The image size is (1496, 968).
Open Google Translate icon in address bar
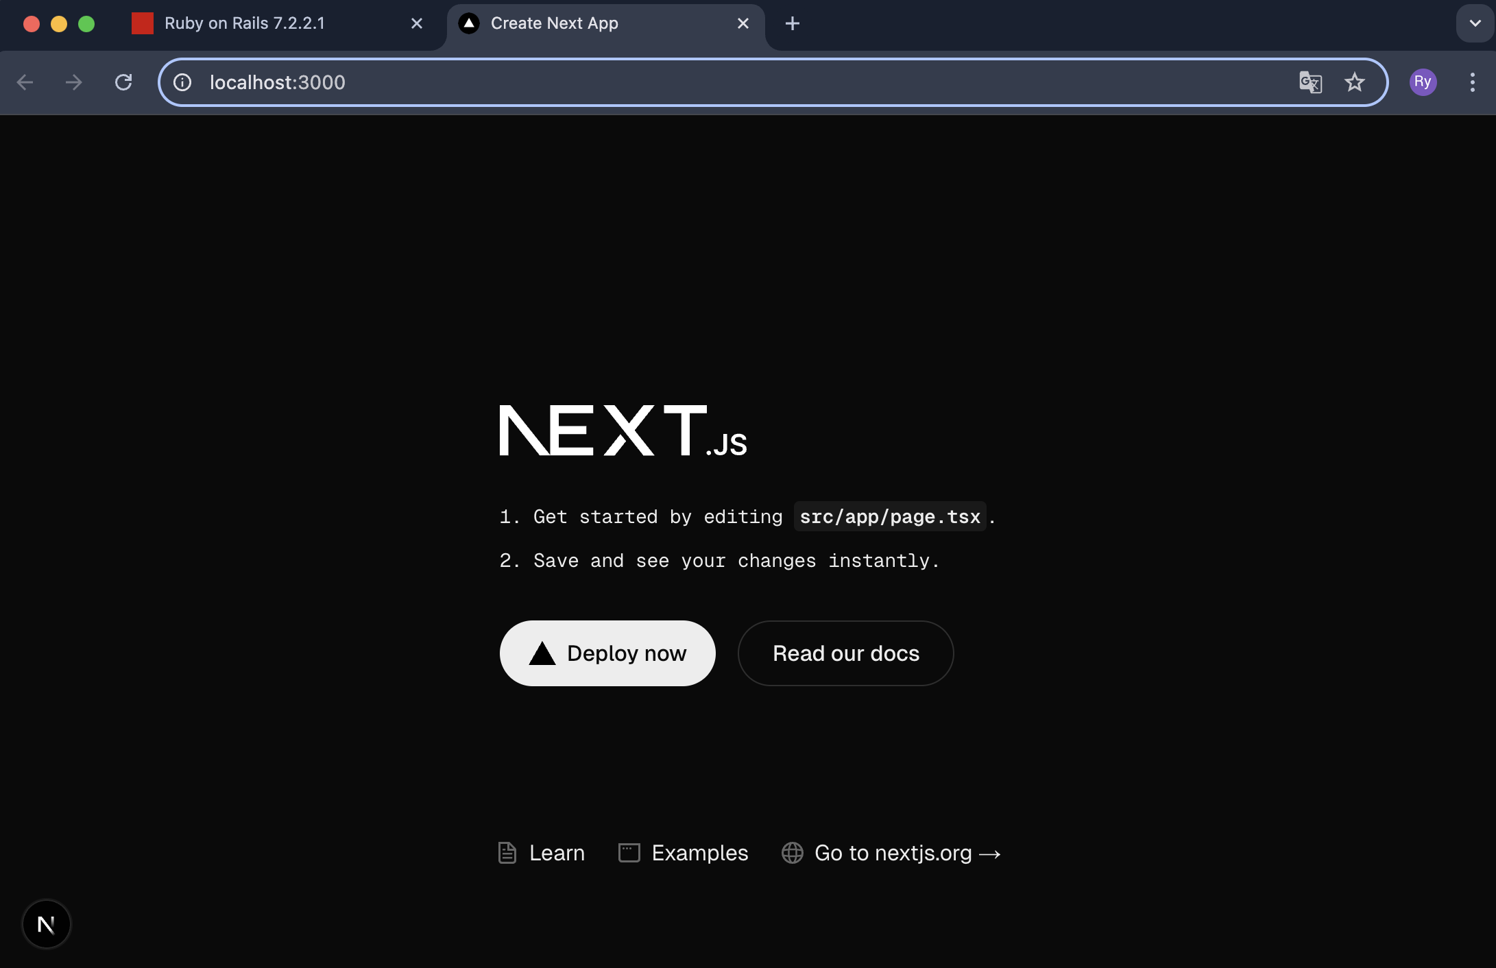1310,82
